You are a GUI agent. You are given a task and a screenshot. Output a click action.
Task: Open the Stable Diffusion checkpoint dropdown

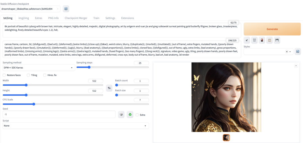pyautogui.click(x=30, y=9)
